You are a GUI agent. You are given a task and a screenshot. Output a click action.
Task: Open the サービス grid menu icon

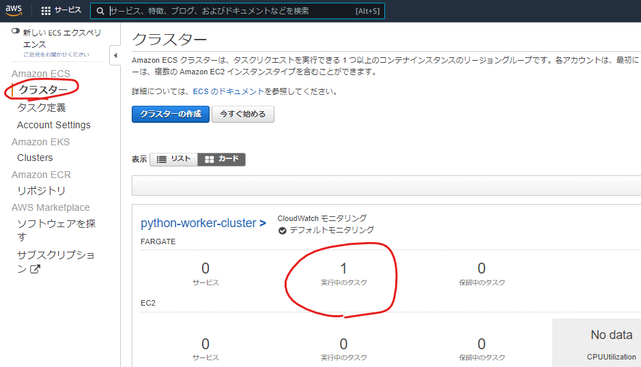46,11
